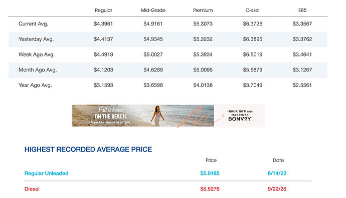346x198 pixels.
Task: Click current mid-grade price $4.9161
Action: pos(153,24)
